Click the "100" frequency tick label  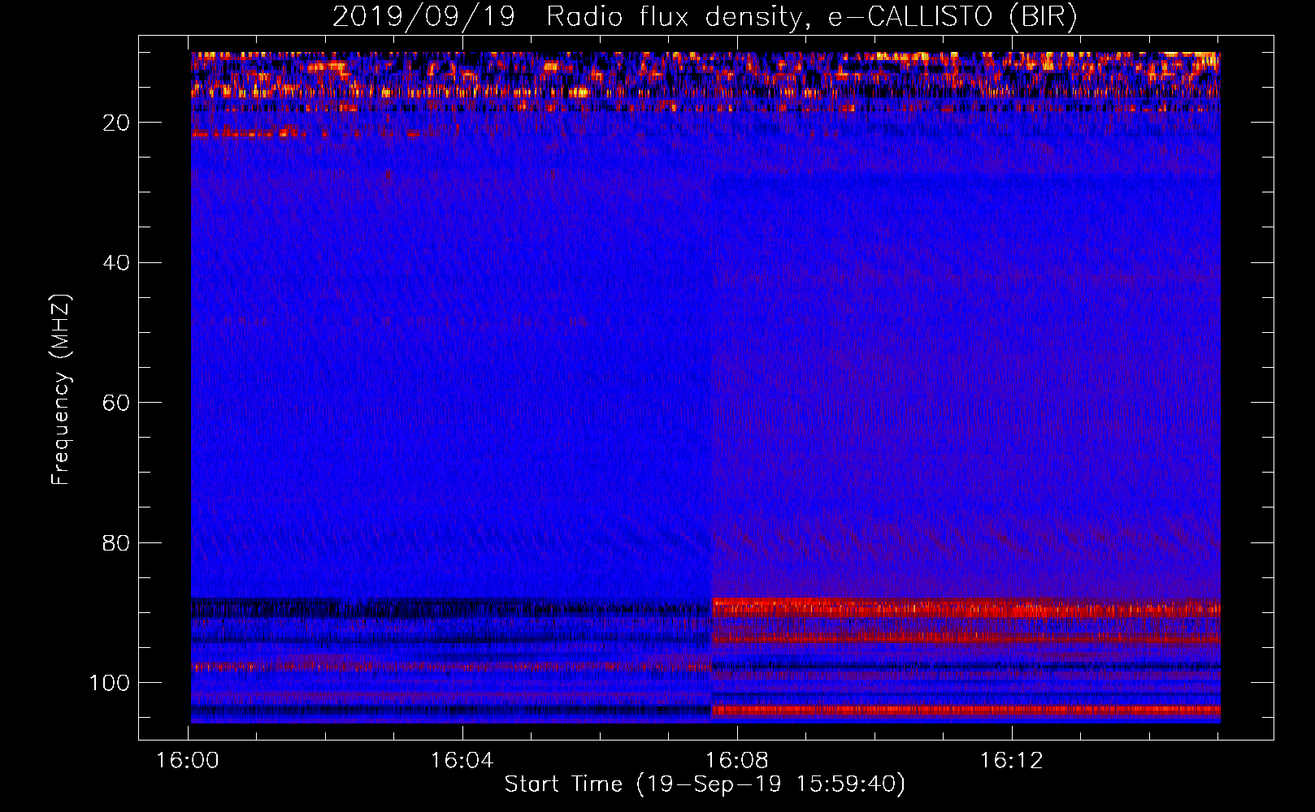coord(110,683)
